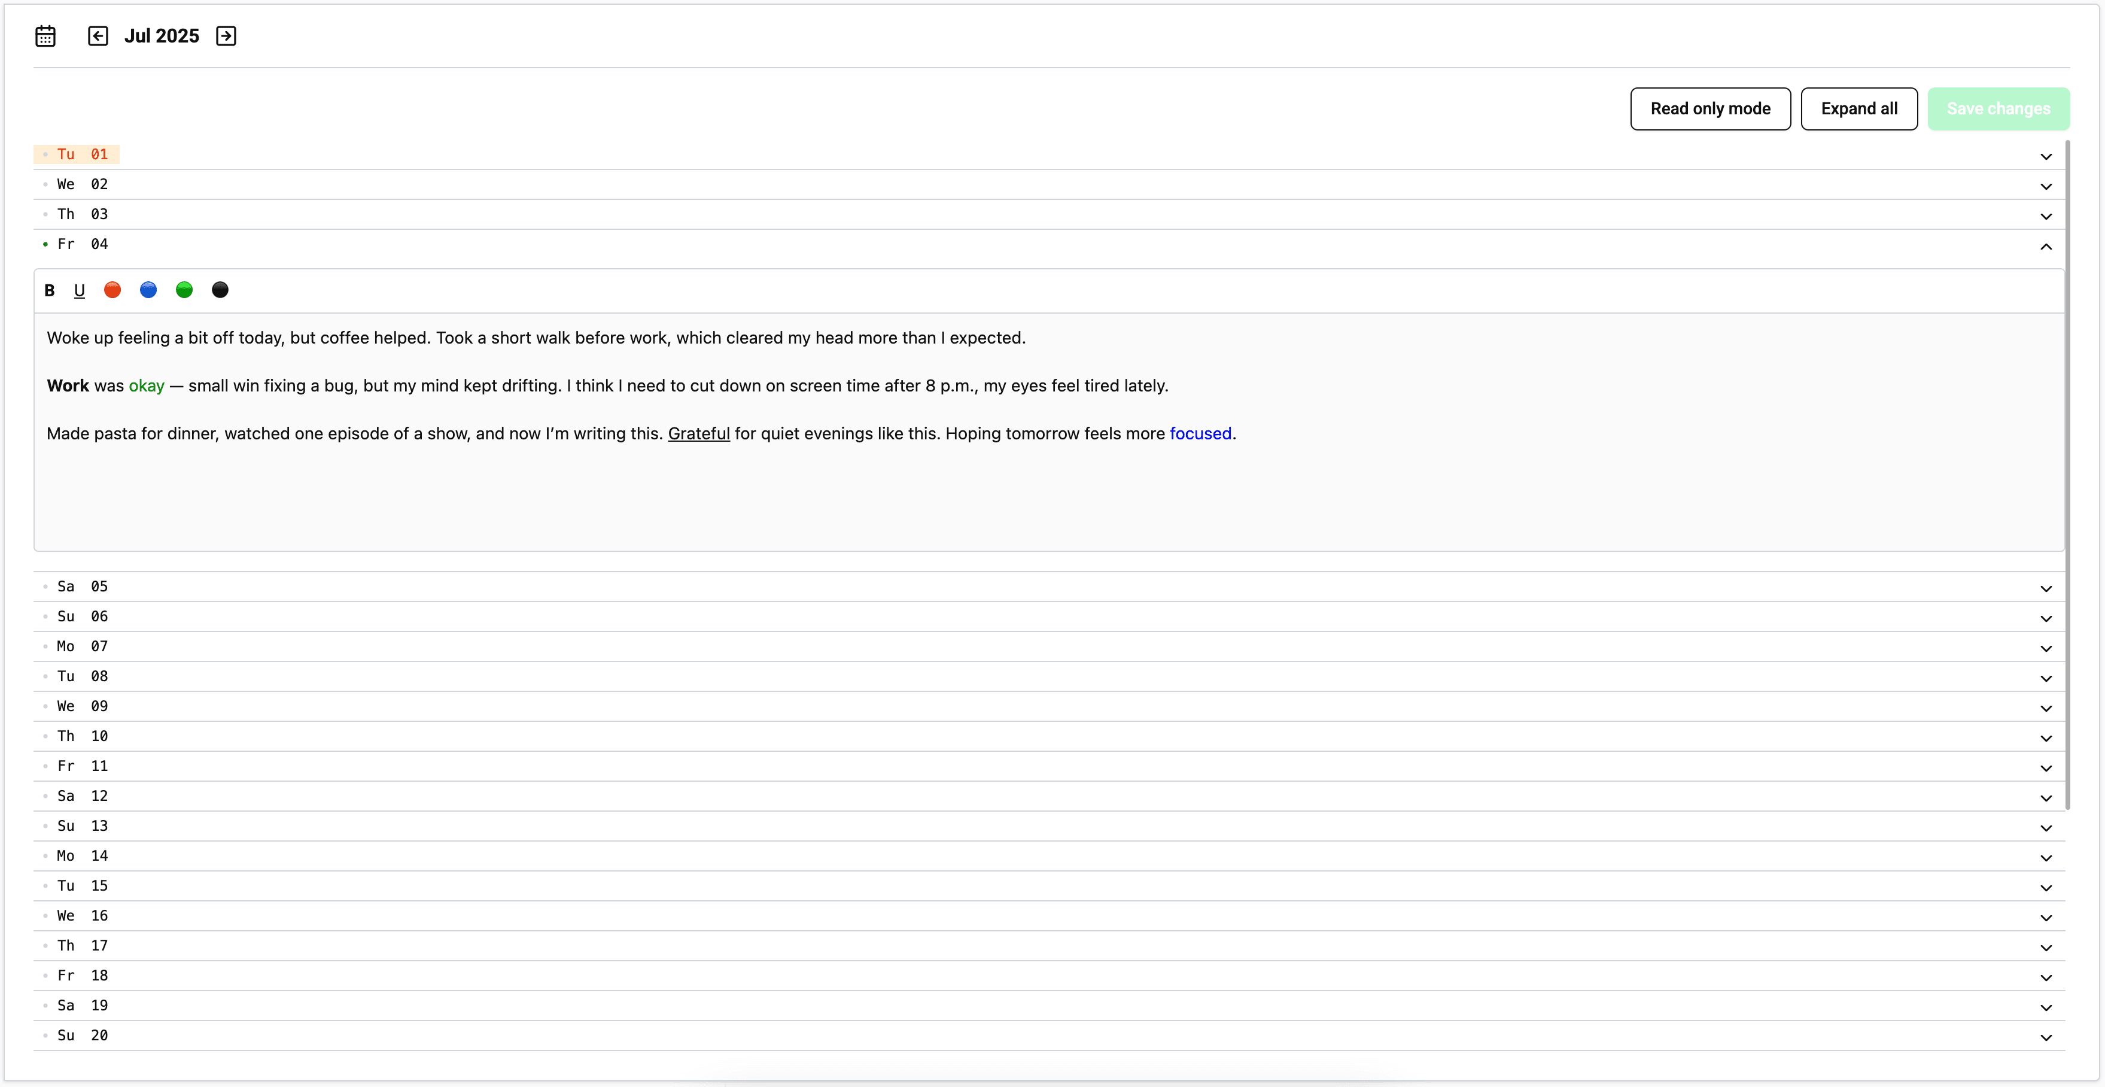Toggle underline formatting in editor toolbar
The height and width of the screenshot is (1087, 2105).
coord(79,290)
